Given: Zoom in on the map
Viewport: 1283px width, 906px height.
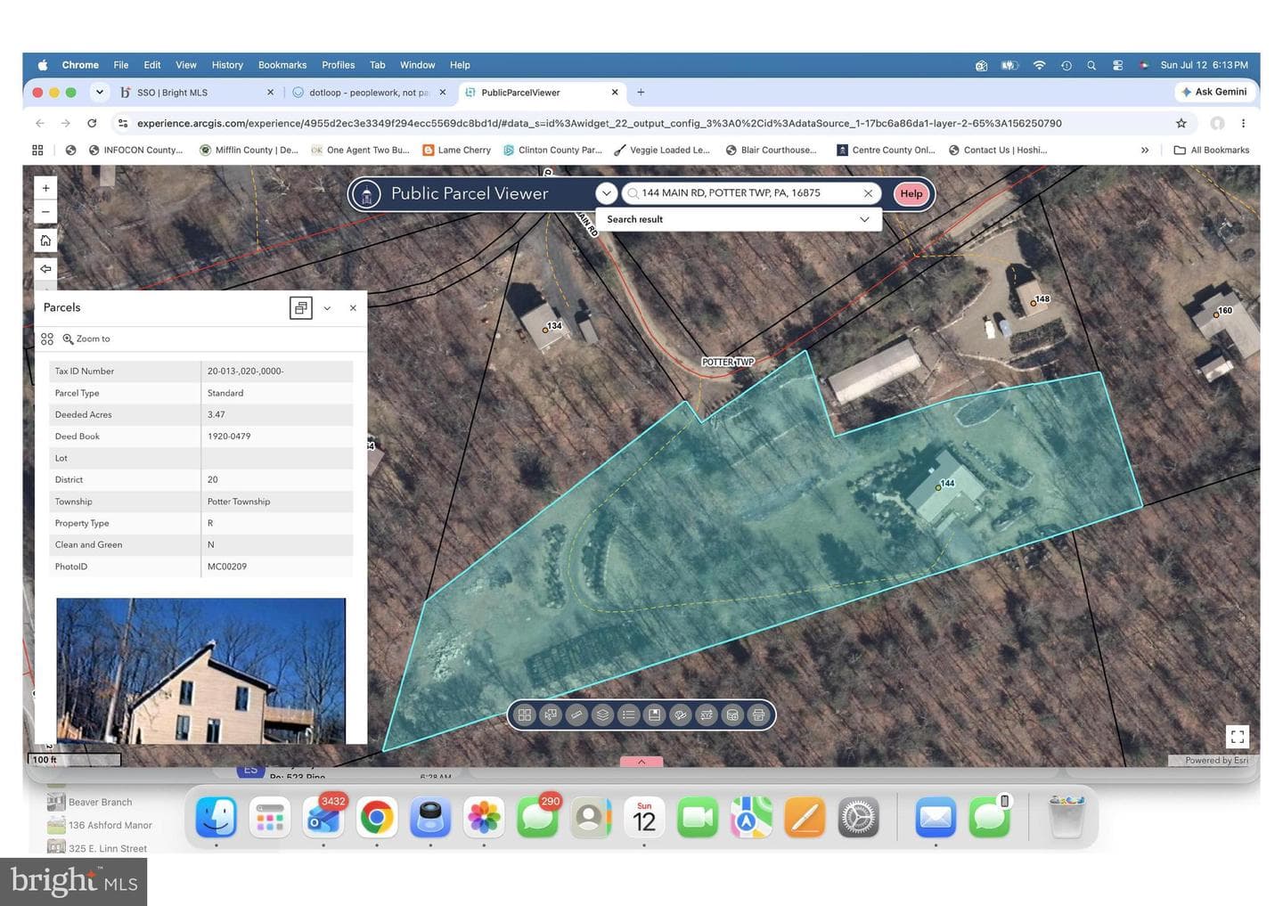Looking at the screenshot, I should tap(45, 188).
